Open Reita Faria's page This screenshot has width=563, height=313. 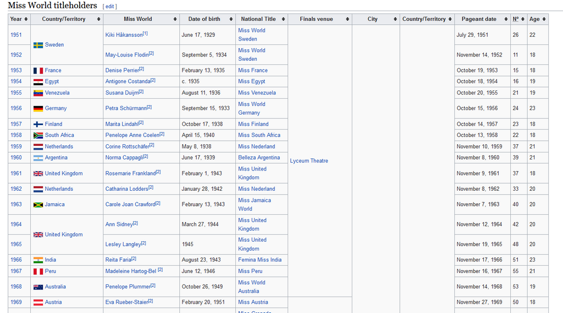[x=118, y=260]
